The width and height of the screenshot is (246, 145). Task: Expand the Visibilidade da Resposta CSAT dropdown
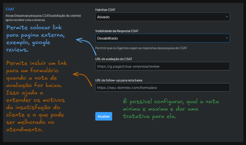pyautogui.click(x=162, y=38)
